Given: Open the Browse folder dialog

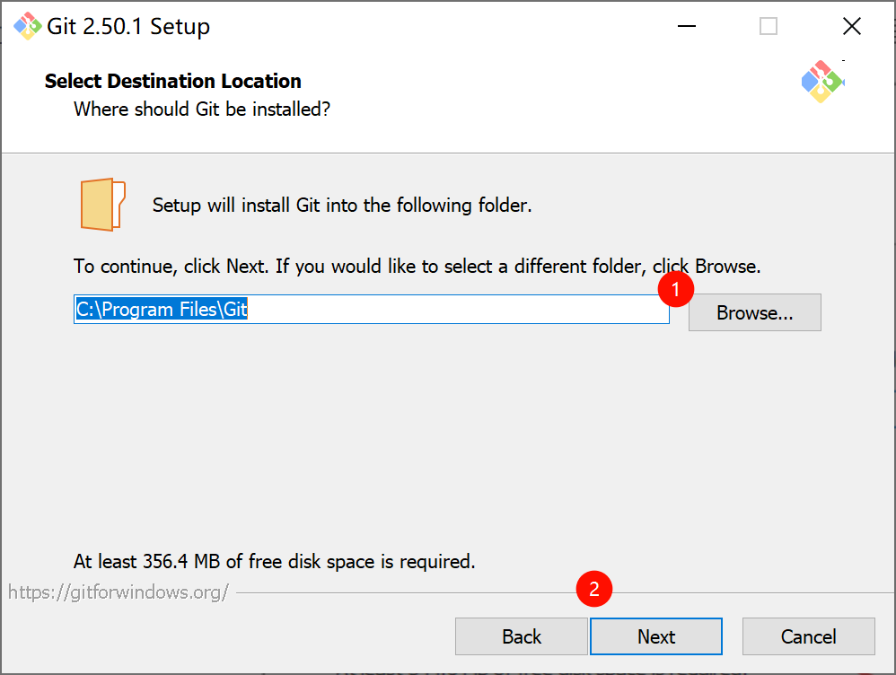Looking at the screenshot, I should (x=755, y=312).
